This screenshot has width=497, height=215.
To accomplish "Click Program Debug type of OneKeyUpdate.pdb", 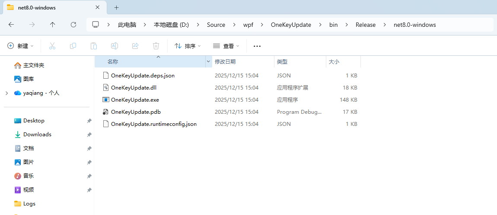I will point(299,112).
